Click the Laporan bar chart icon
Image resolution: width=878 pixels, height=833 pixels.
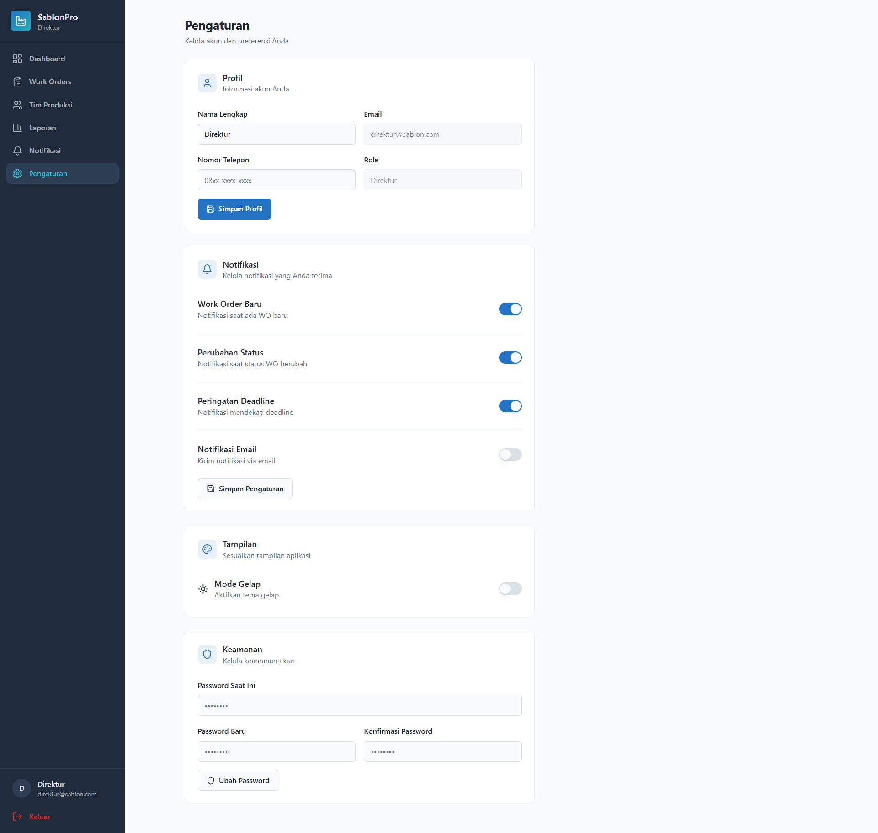coord(17,128)
